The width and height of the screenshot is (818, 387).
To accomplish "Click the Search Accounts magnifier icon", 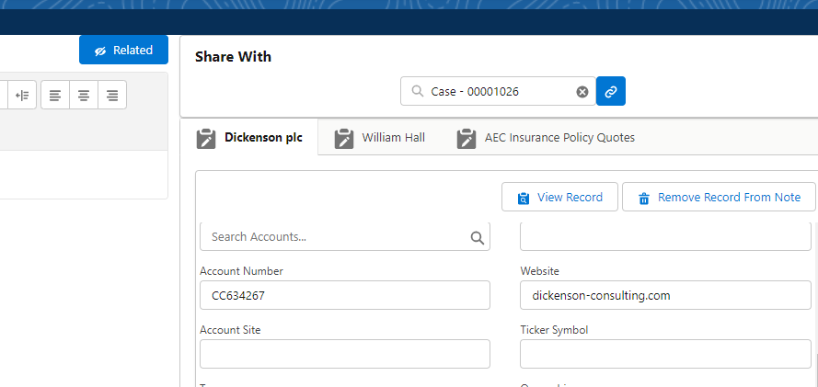I will click(x=477, y=237).
